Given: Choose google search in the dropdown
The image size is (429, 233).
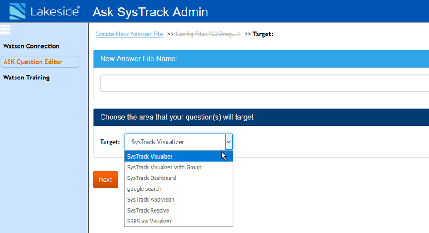Looking at the screenshot, I should point(179,189).
